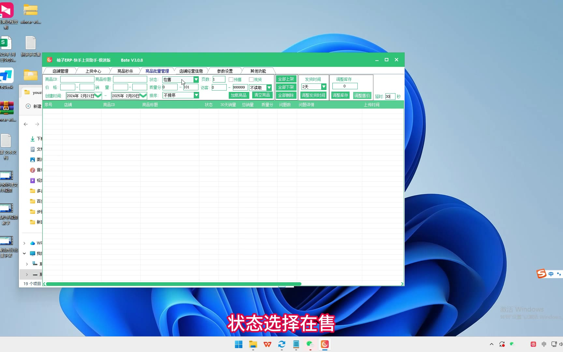Image resolution: width=563 pixels, height=352 pixels.
Task: Click the green horizontal scrollbar
Action: coord(173,284)
